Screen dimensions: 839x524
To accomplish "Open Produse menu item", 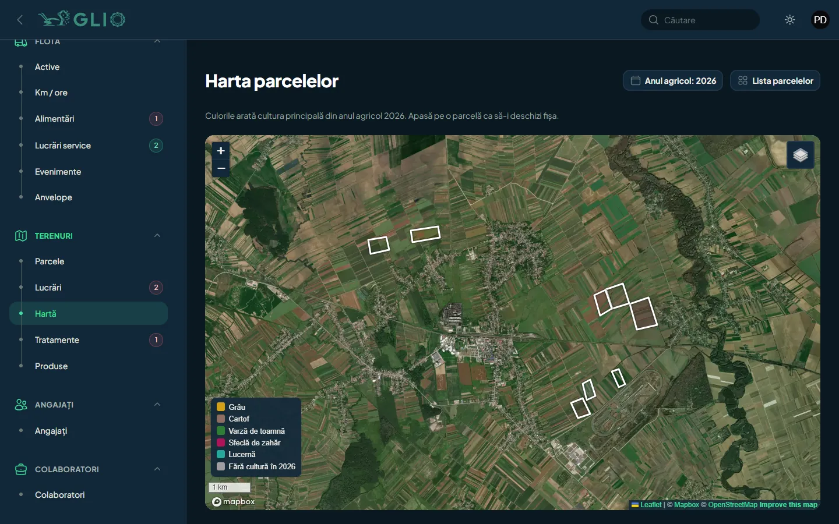I will coord(89,366).
